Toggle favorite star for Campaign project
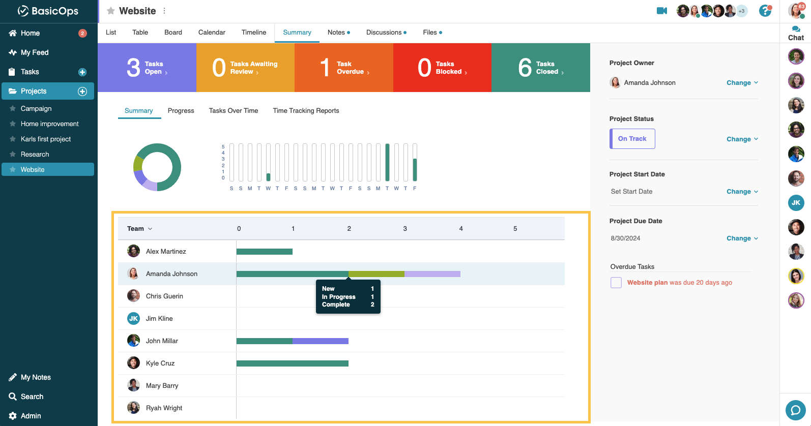This screenshot has width=811, height=426. coord(13,109)
